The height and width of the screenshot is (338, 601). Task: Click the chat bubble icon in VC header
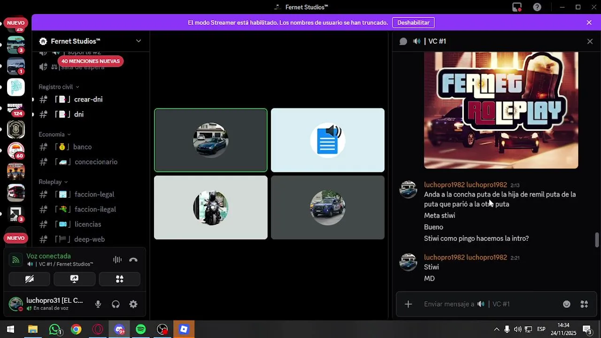(403, 41)
